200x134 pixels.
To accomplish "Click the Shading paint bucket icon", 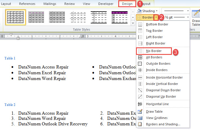I will [139, 11].
